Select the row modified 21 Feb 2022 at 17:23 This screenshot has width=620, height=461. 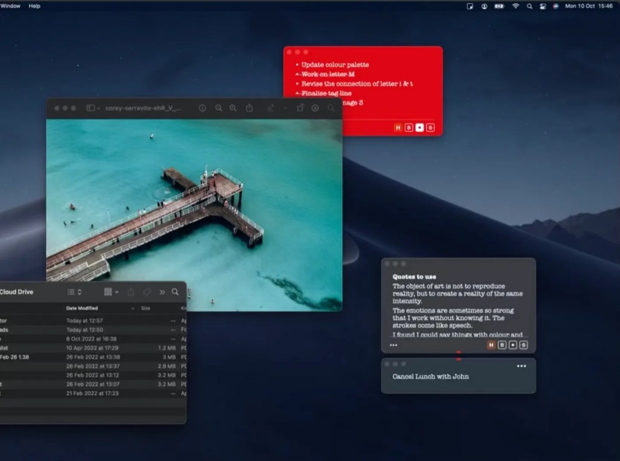pyautogui.click(x=93, y=393)
